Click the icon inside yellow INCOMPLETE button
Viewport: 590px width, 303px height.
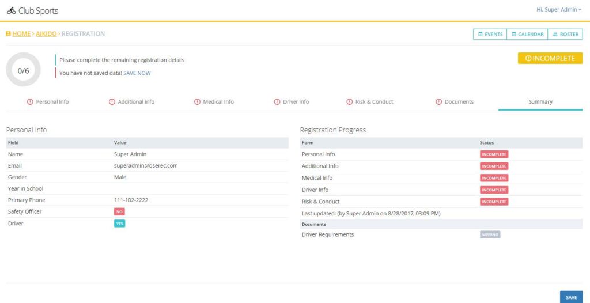[x=528, y=59]
